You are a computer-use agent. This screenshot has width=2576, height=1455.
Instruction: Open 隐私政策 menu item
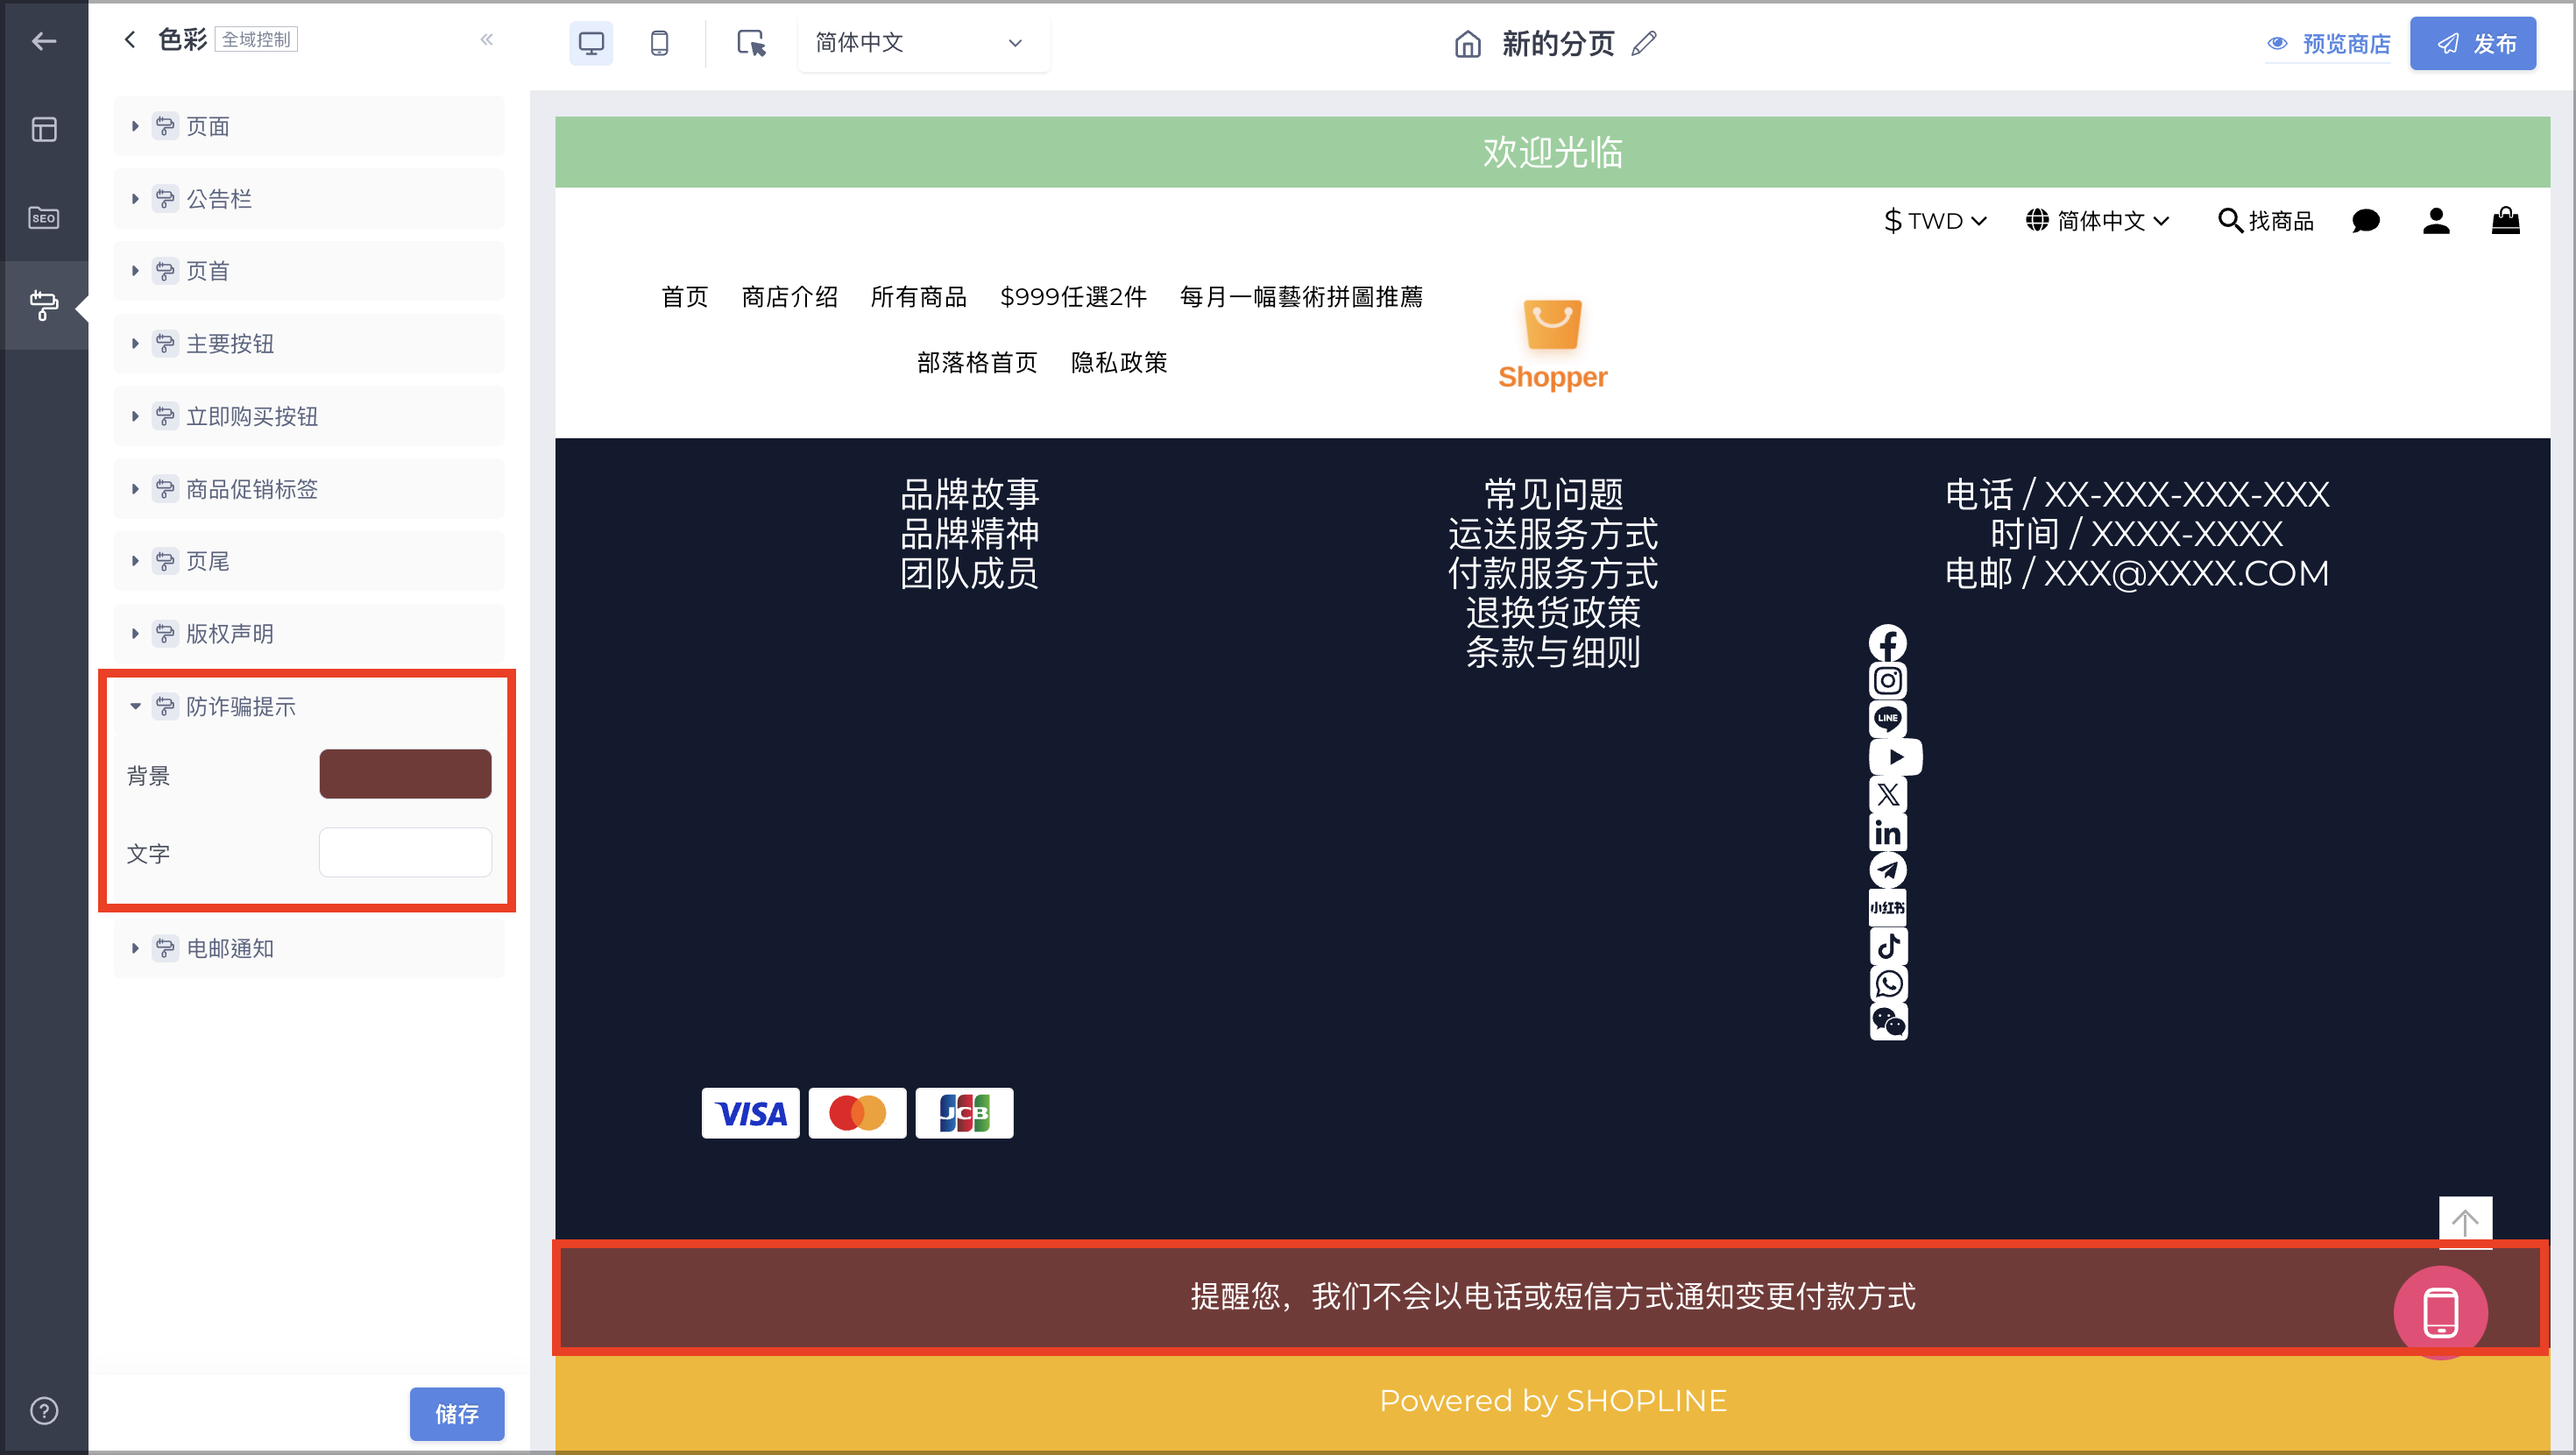(x=1119, y=362)
